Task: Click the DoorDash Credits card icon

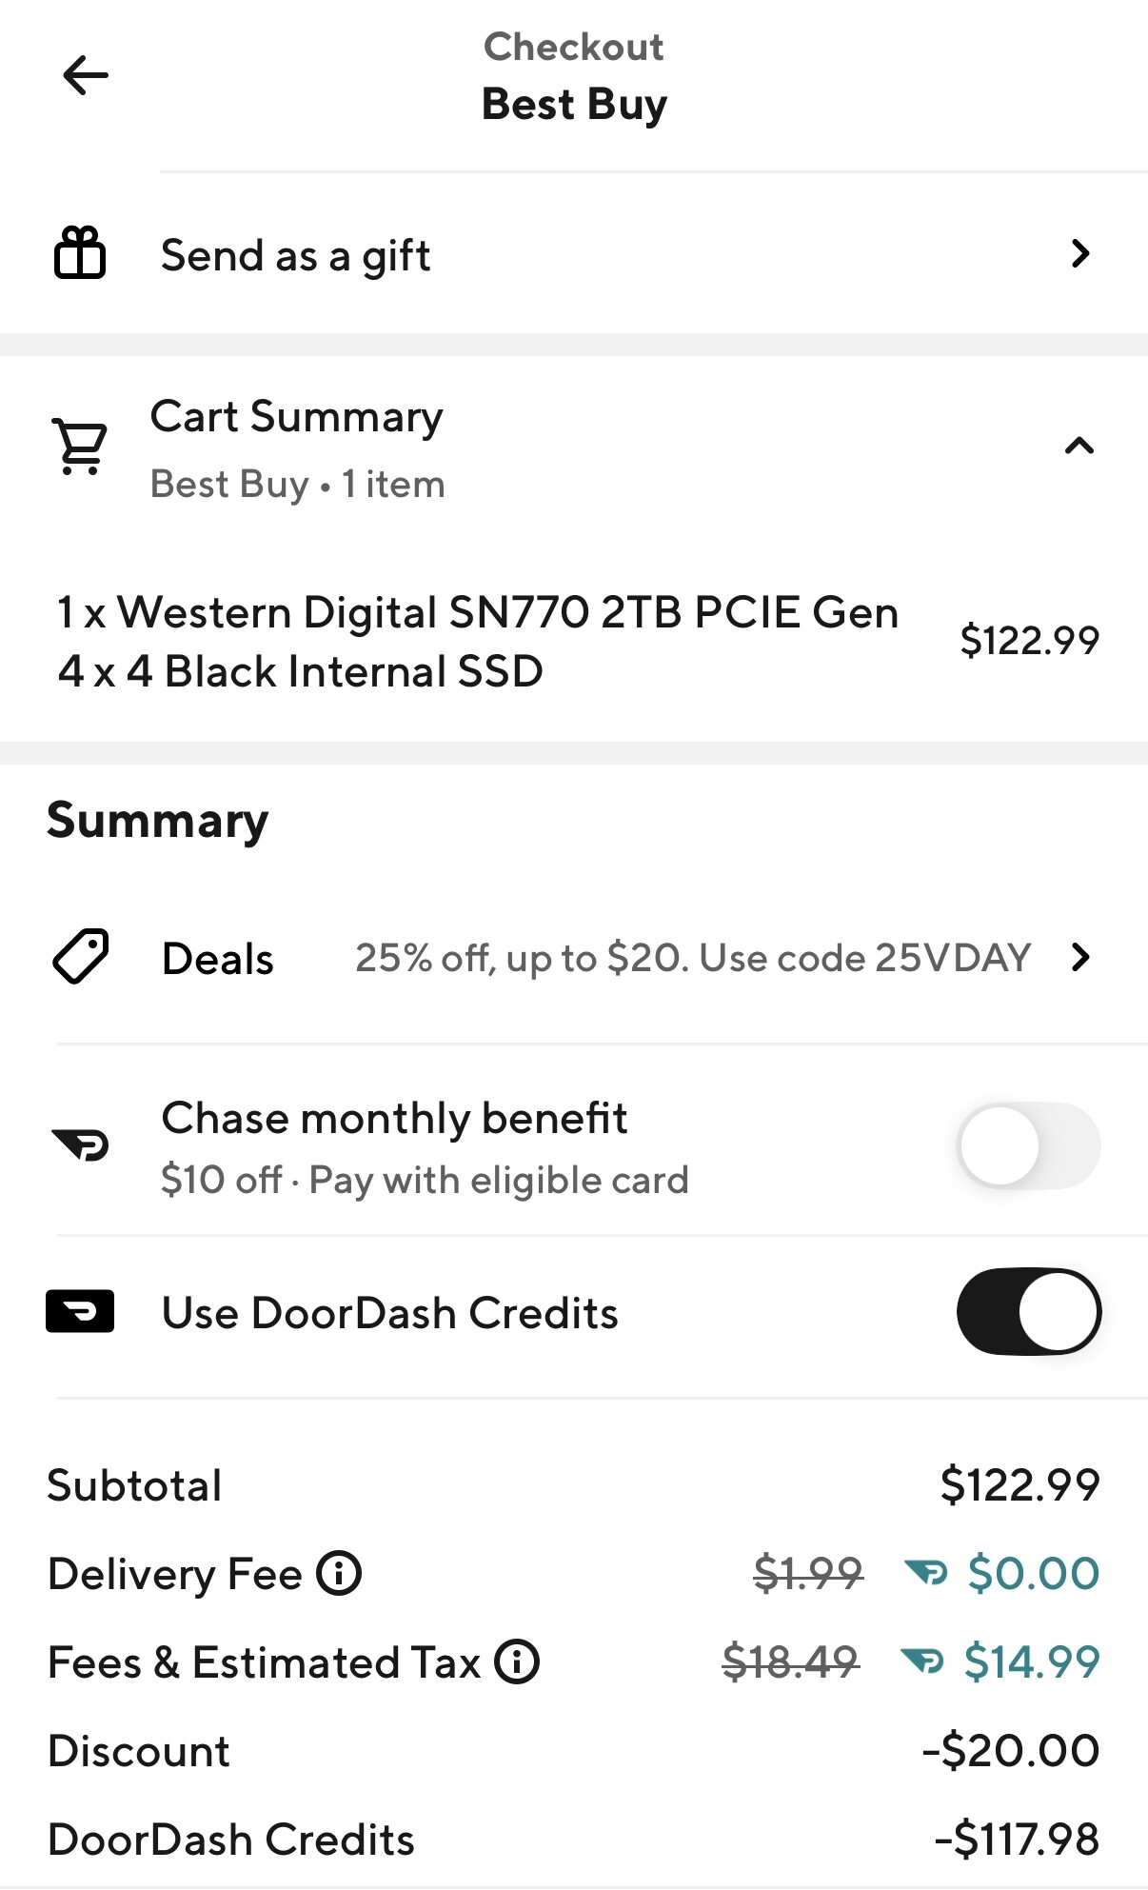Action: pos(80,1312)
